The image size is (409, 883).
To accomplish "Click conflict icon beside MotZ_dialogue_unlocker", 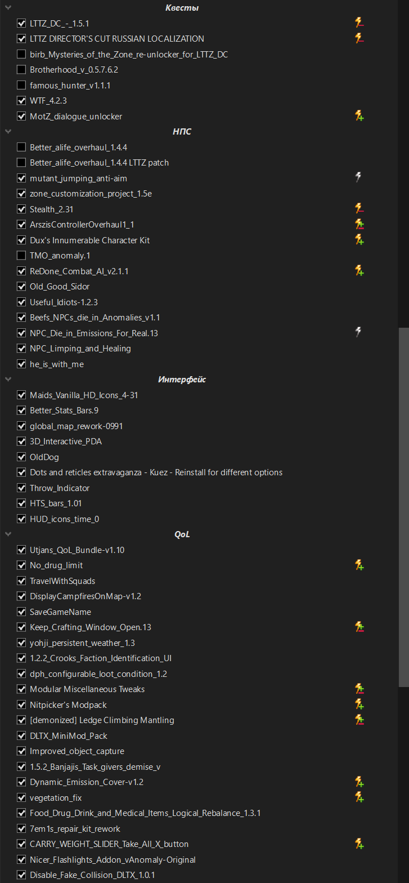I will 359,116.
